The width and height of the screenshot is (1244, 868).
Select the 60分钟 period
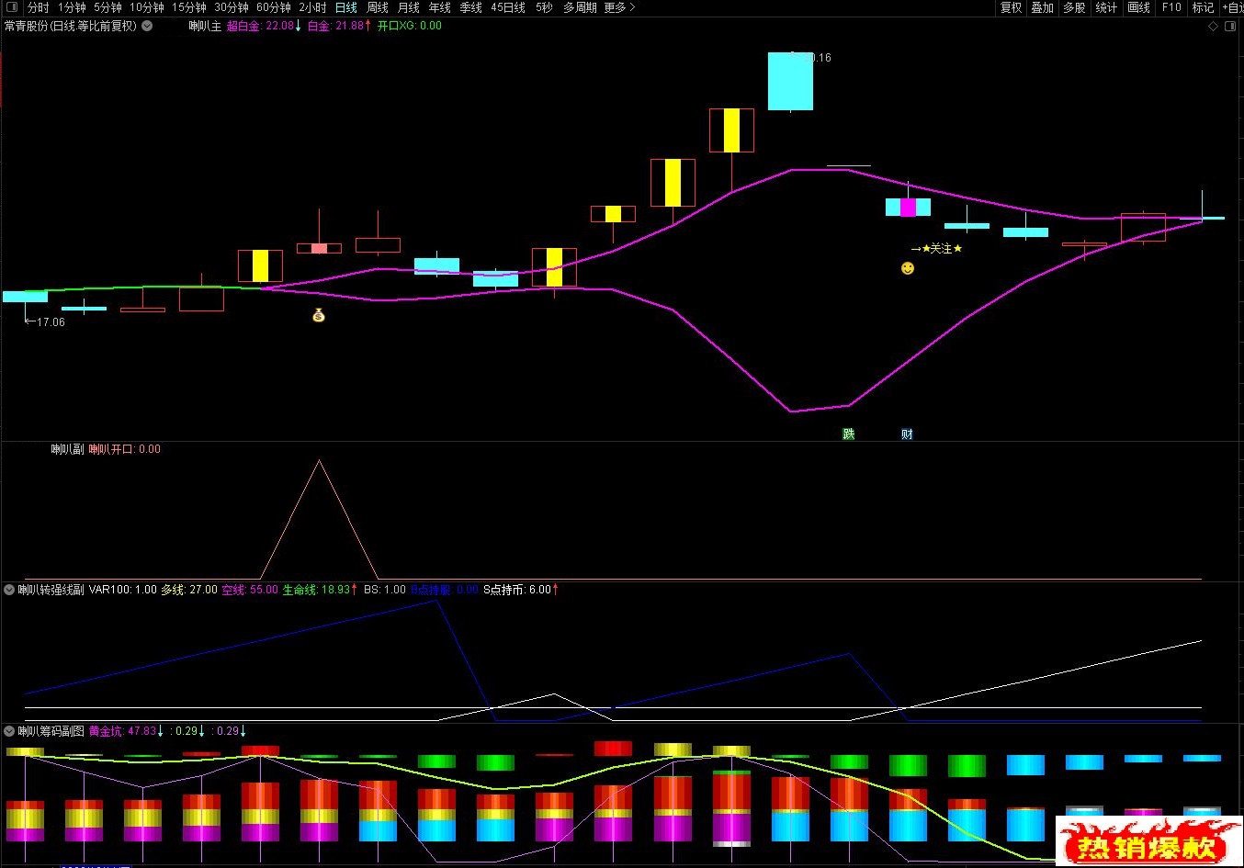click(x=274, y=7)
